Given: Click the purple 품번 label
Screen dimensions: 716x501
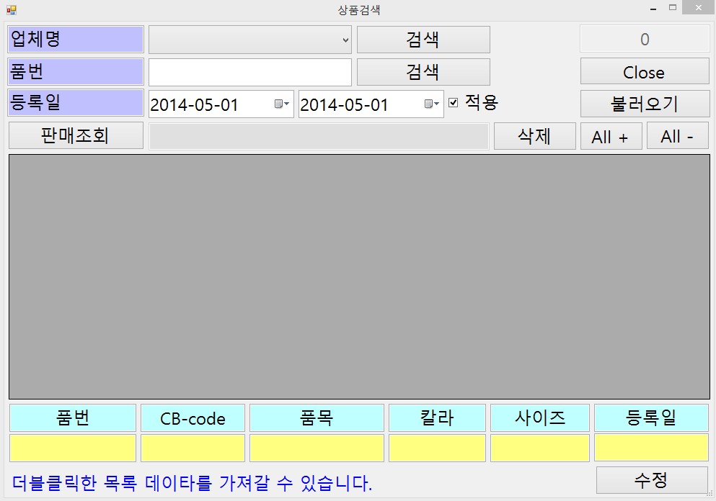Looking at the screenshot, I should 76,71.
